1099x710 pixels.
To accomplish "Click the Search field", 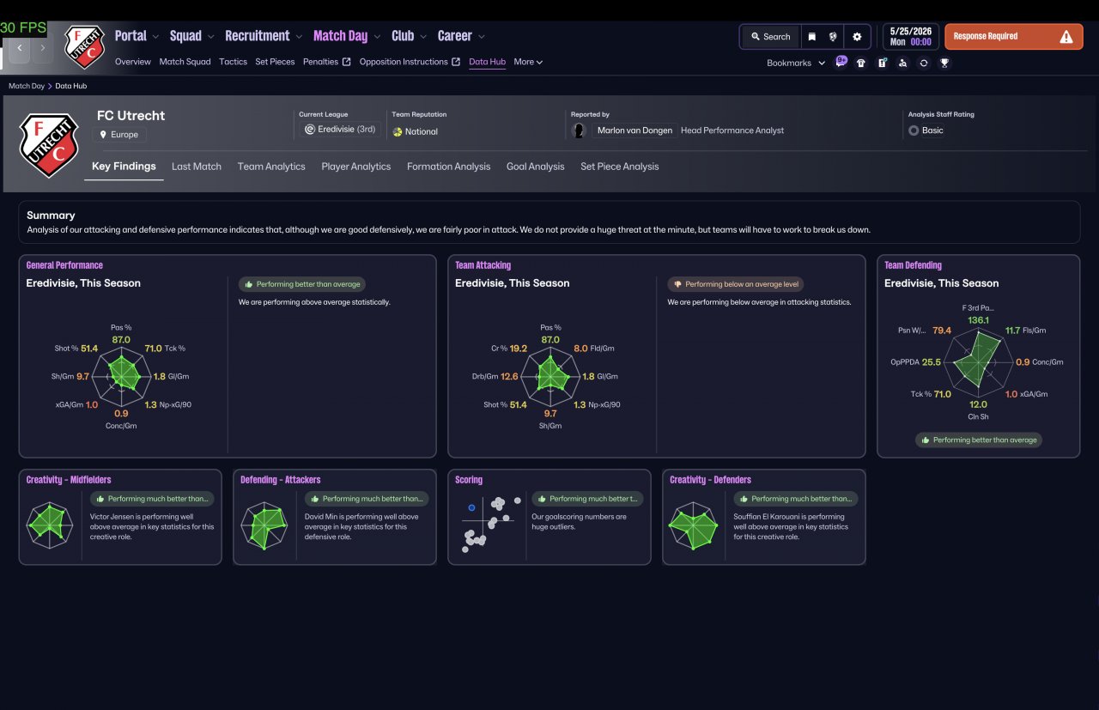I will [770, 37].
